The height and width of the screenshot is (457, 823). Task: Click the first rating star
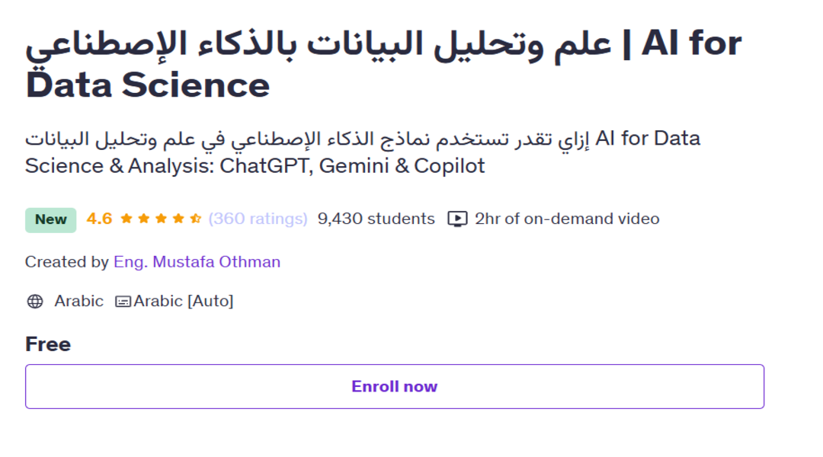point(126,219)
